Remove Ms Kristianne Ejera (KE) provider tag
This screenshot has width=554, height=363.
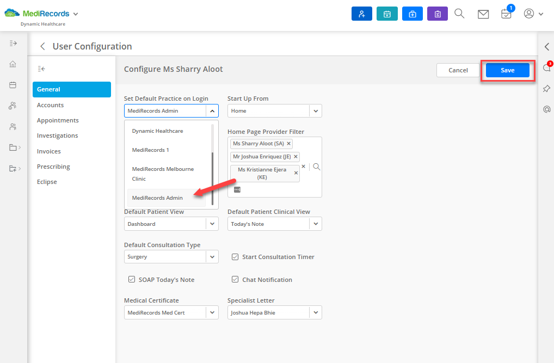click(296, 173)
